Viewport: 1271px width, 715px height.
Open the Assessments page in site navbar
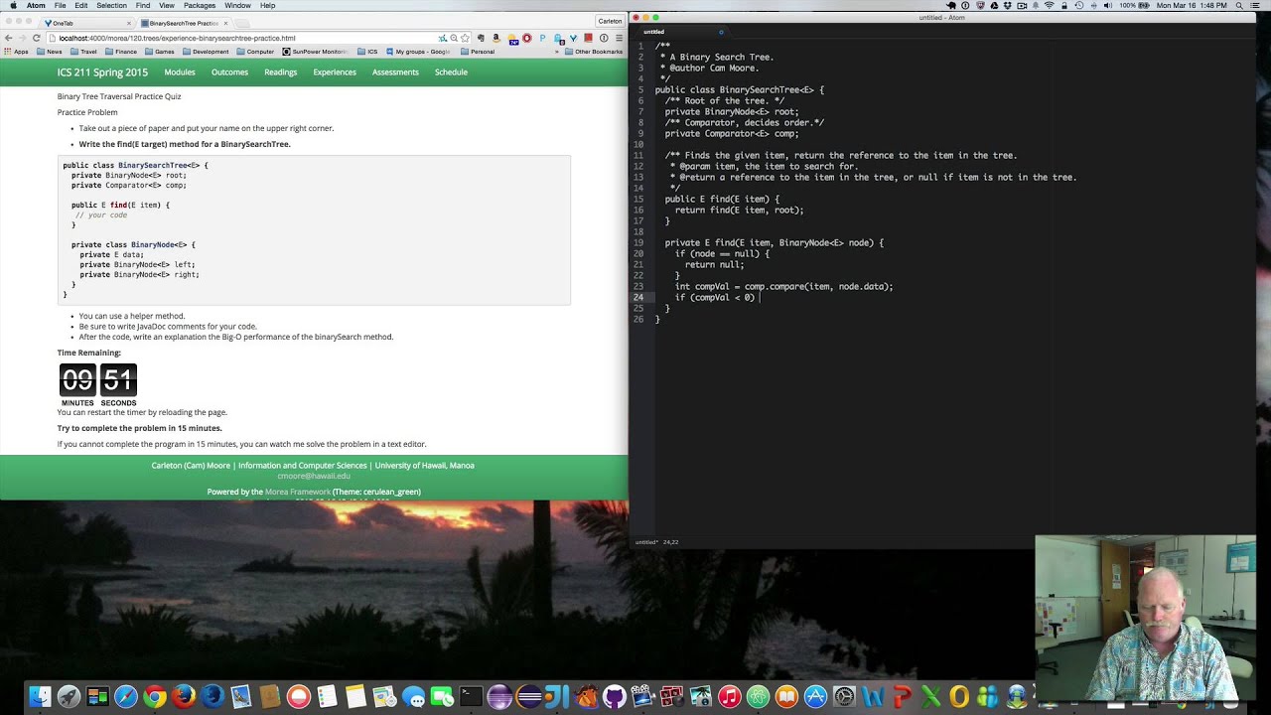tap(395, 72)
